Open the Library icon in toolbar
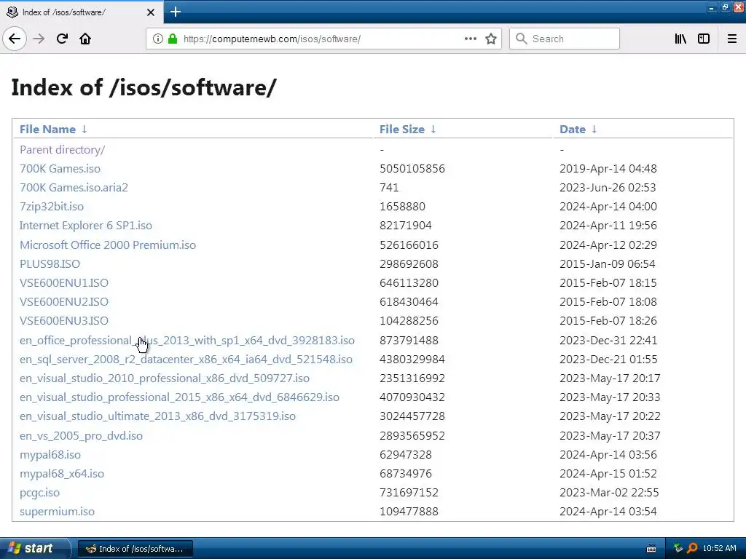Viewport: 746px width, 559px height. 680,39
